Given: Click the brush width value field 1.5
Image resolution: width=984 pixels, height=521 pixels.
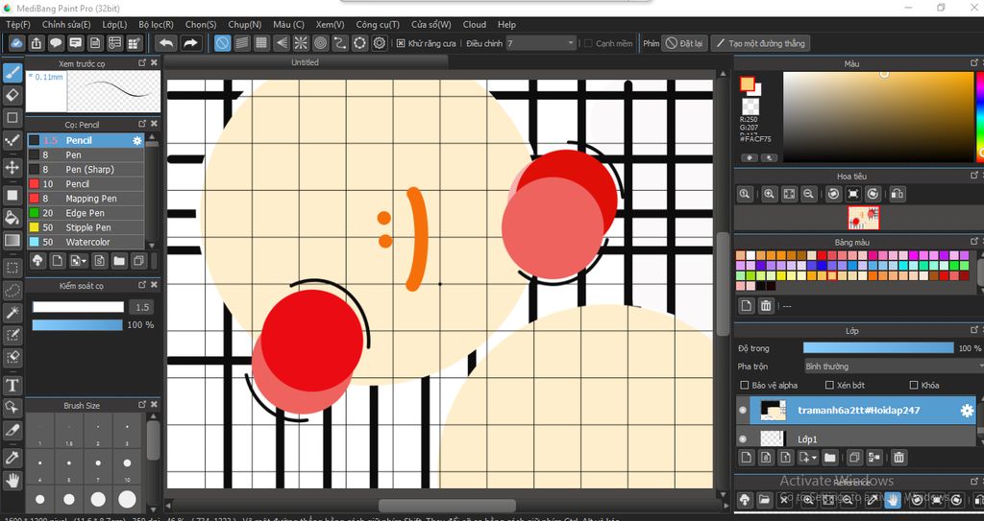Looking at the screenshot, I should point(142,307).
